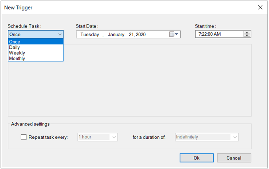
Task: Select the day 21 in Start Date
Action: 131,35
